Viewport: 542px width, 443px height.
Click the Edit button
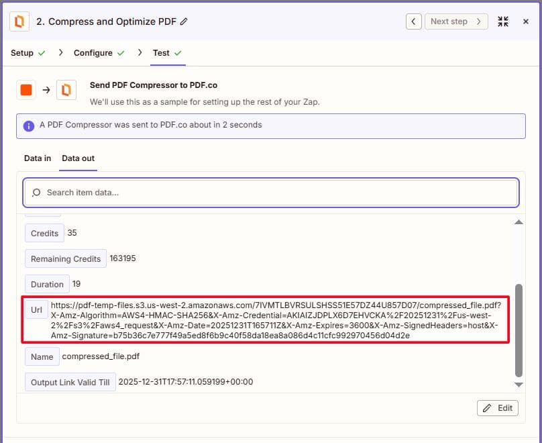[x=497, y=408]
